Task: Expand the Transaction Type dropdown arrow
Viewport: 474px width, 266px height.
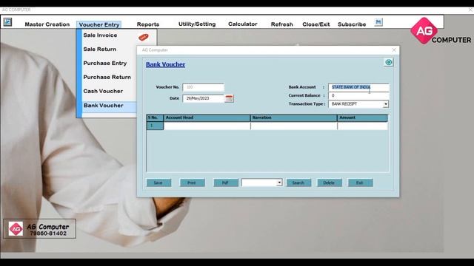Action: 386,104
